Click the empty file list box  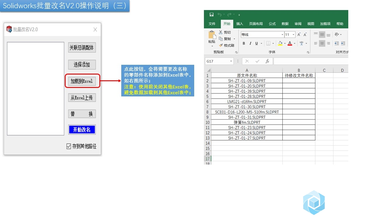(x=36, y=89)
